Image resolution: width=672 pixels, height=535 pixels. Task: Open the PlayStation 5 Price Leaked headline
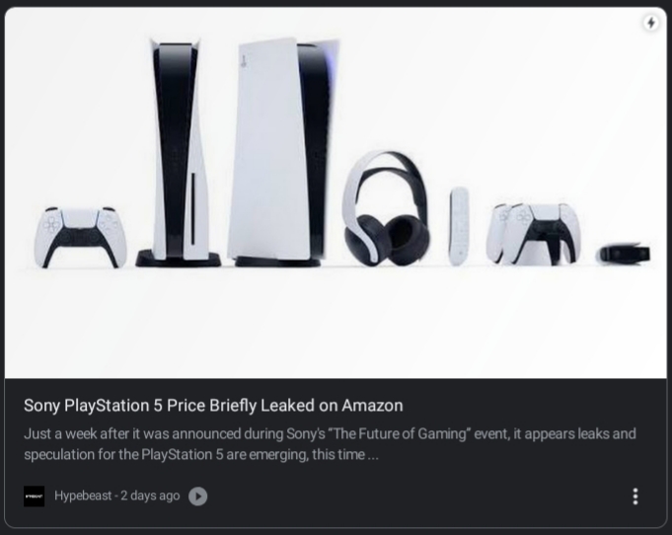[213, 406]
